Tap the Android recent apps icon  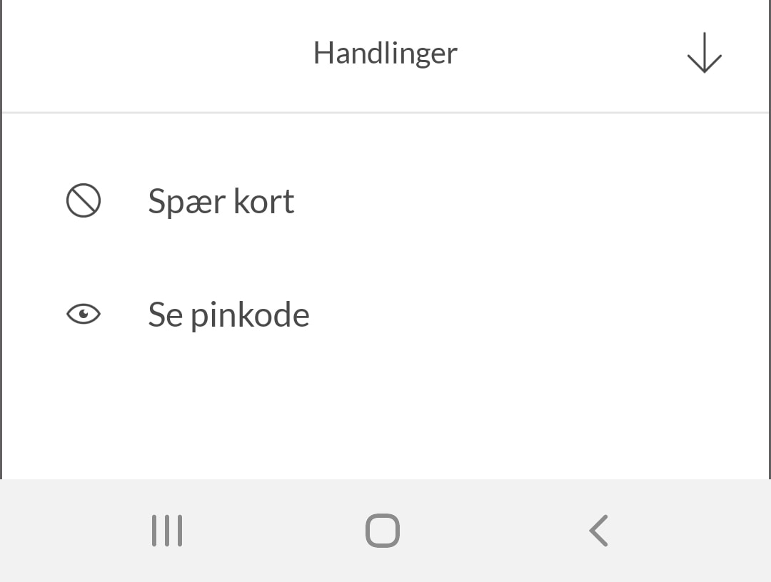tap(166, 530)
